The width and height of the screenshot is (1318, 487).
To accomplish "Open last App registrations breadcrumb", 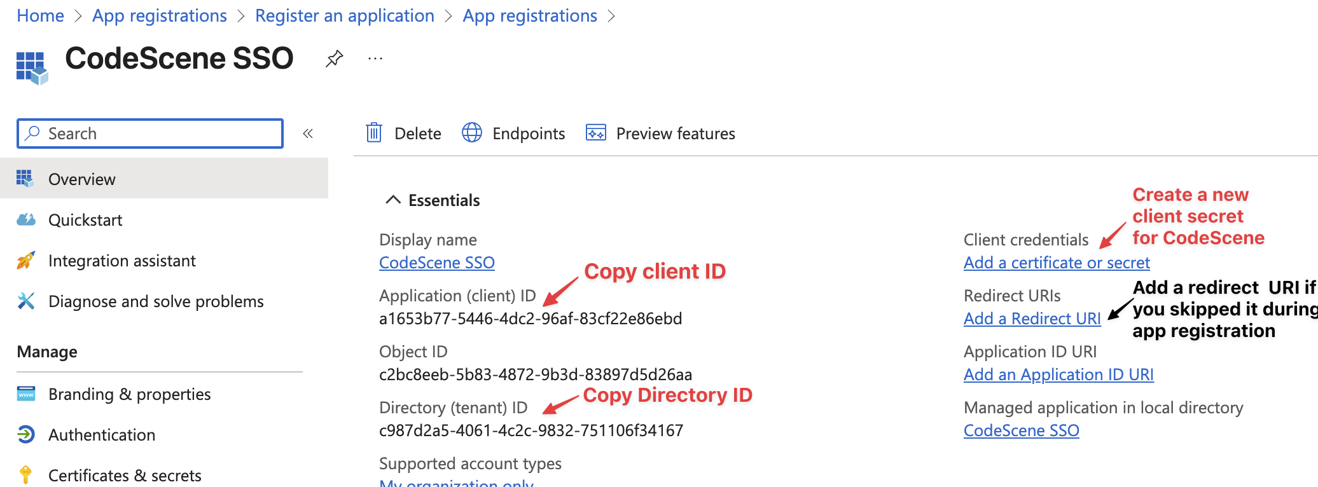I will [x=530, y=15].
